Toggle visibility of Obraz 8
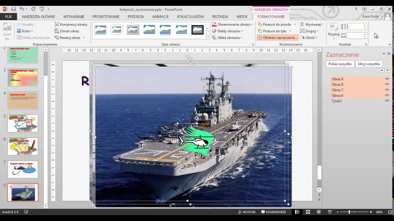Screen dimensions: 394x221 (387, 85)
